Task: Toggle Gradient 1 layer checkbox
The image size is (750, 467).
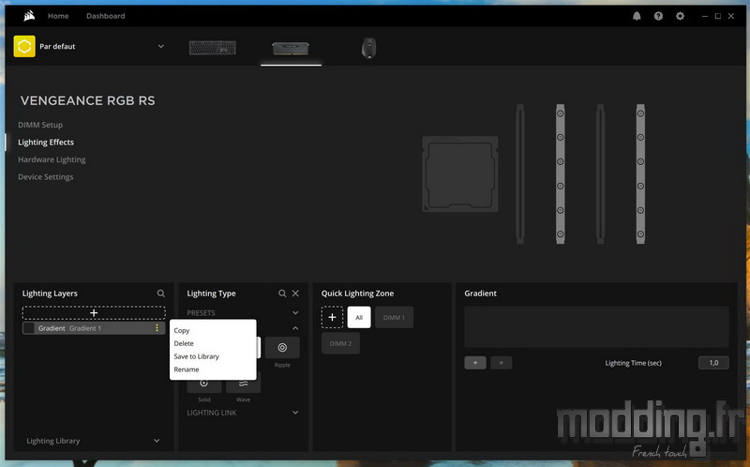Action: point(29,328)
